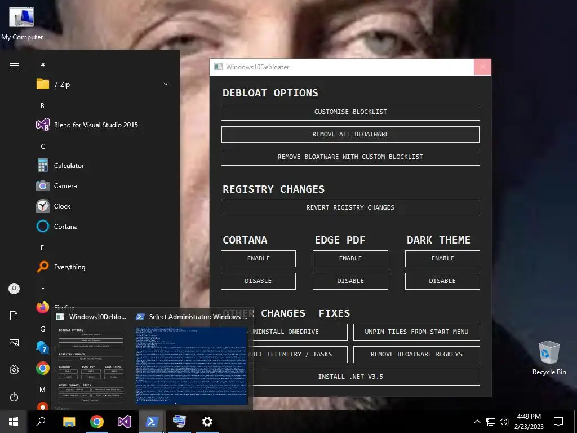Image resolution: width=577 pixels, height=433 pixels.
Task: Enable Edge PDF option
Action: tap(350, 258)
